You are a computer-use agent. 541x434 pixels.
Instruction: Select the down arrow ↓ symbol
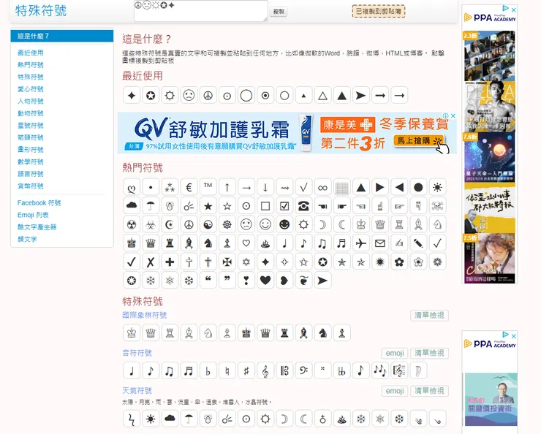(x=265, y=187)
